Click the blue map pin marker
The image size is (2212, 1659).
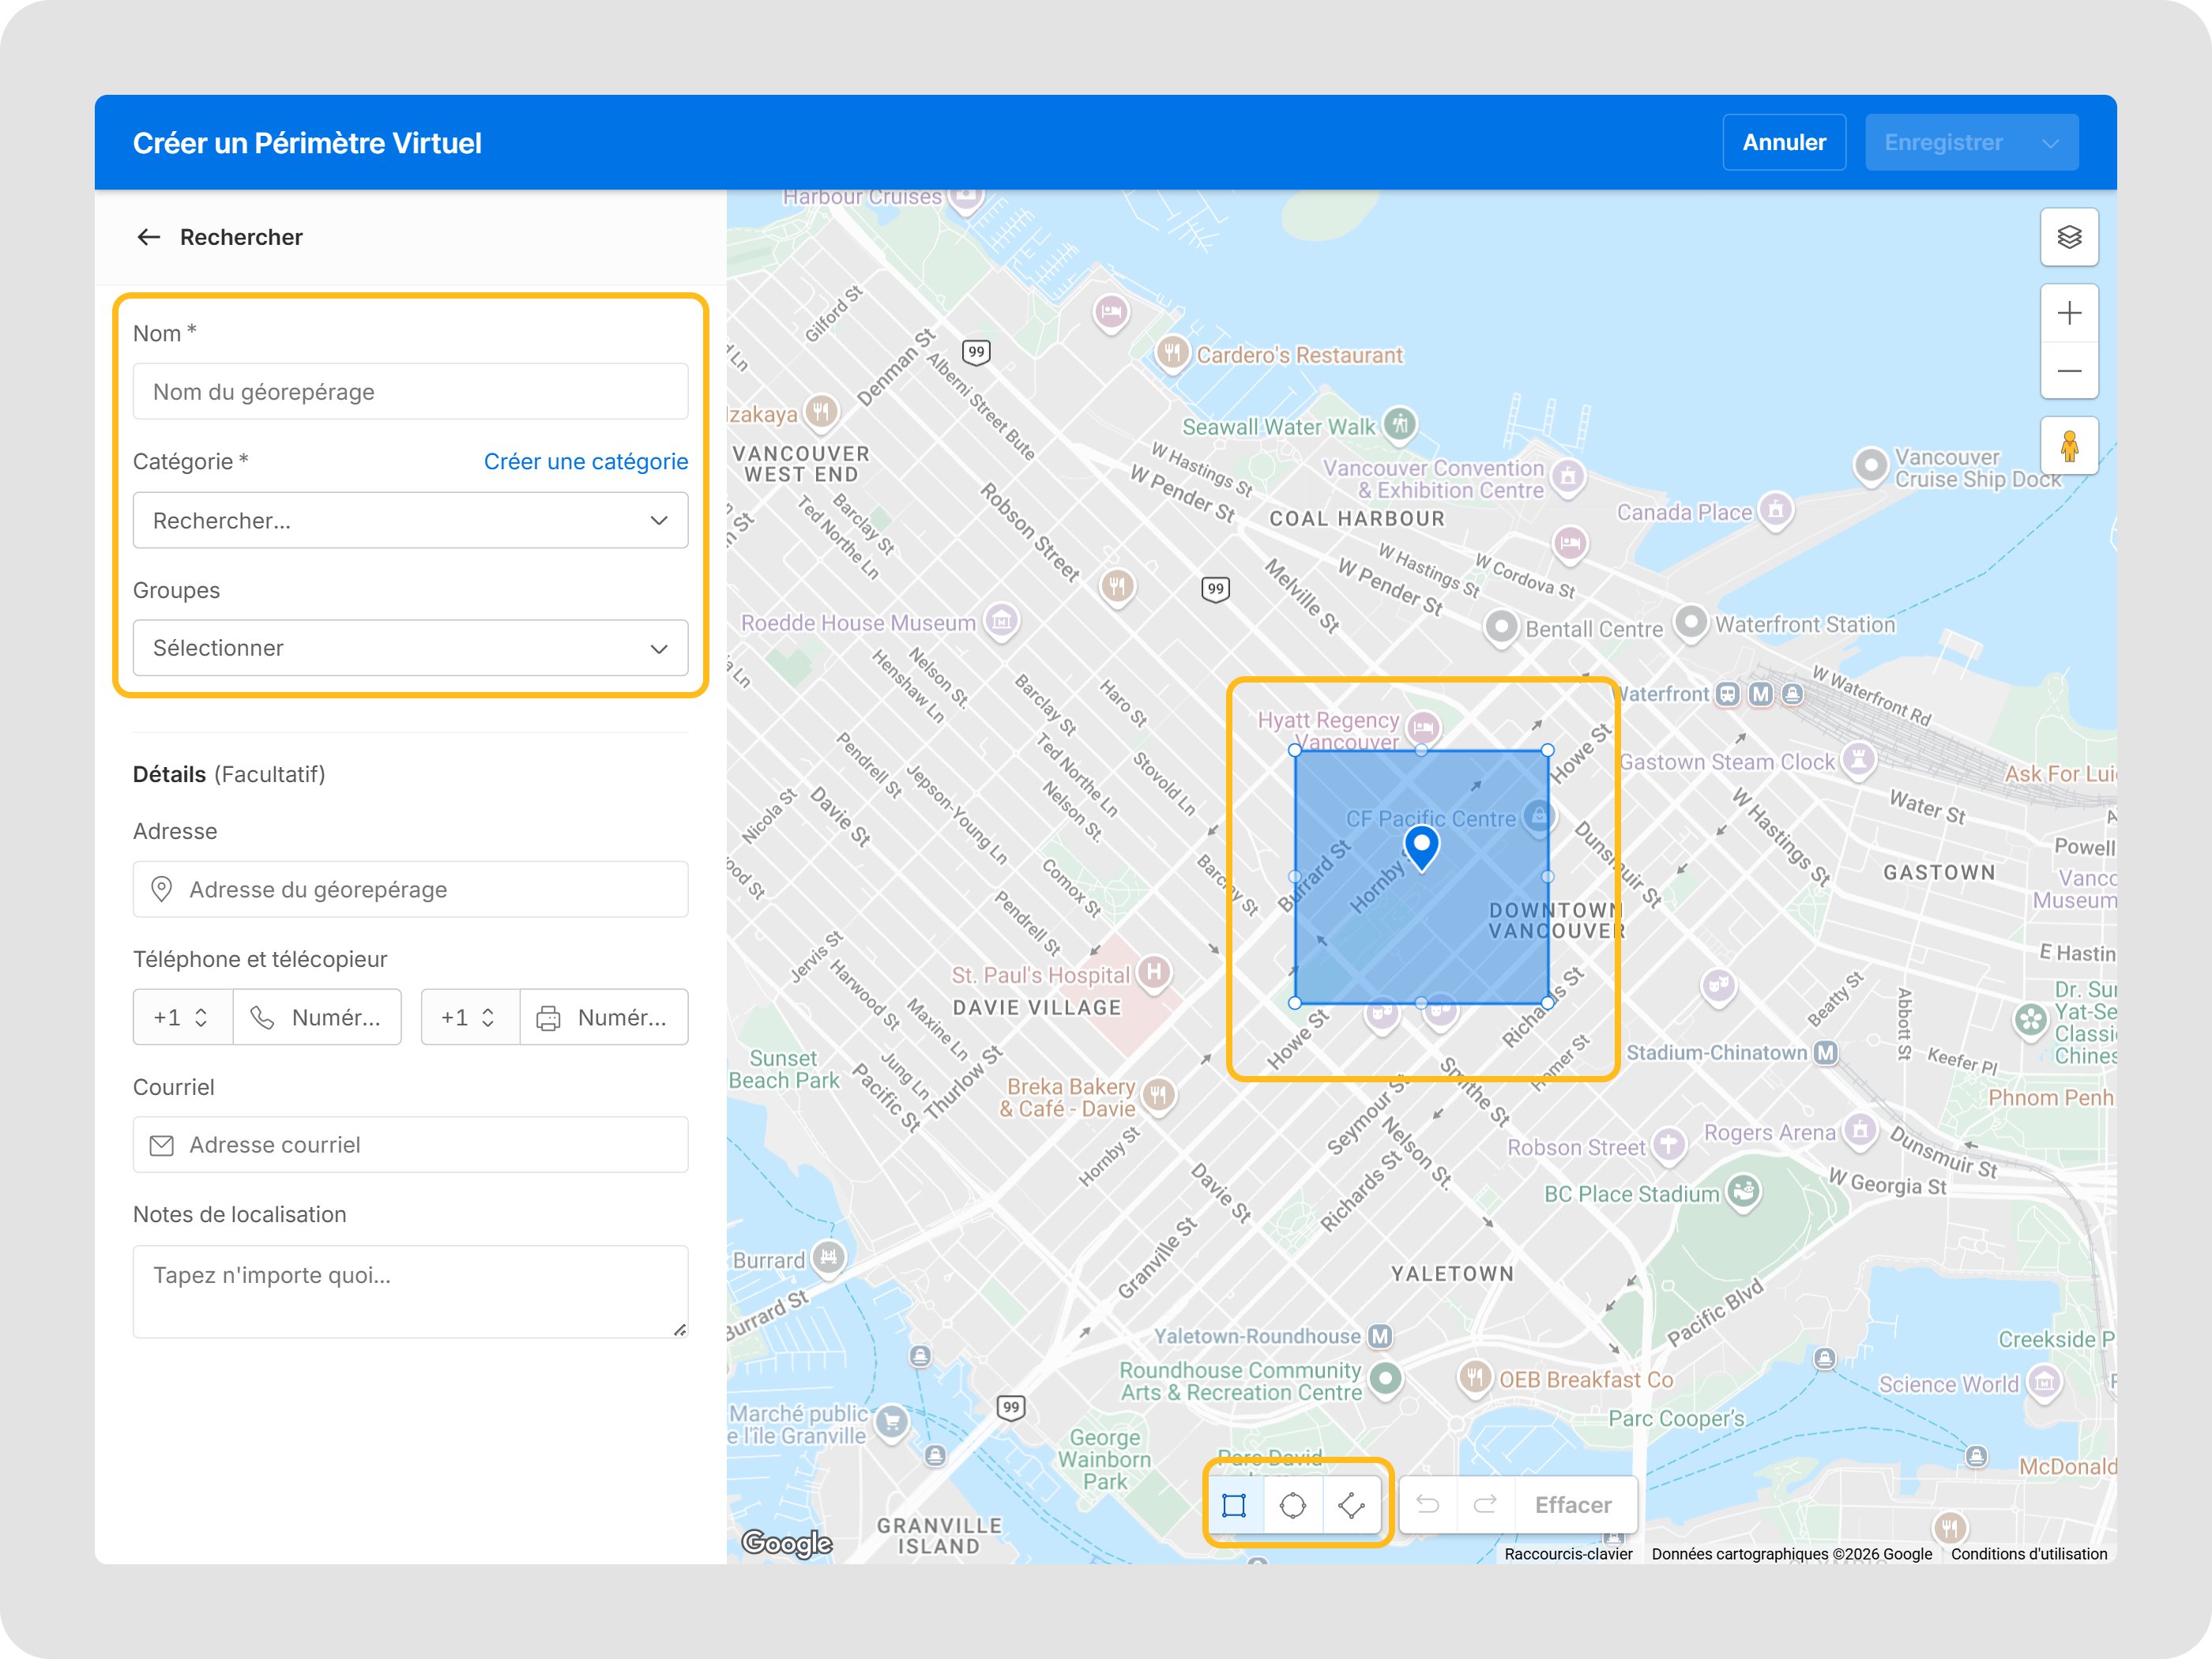tap(1421, 846)
